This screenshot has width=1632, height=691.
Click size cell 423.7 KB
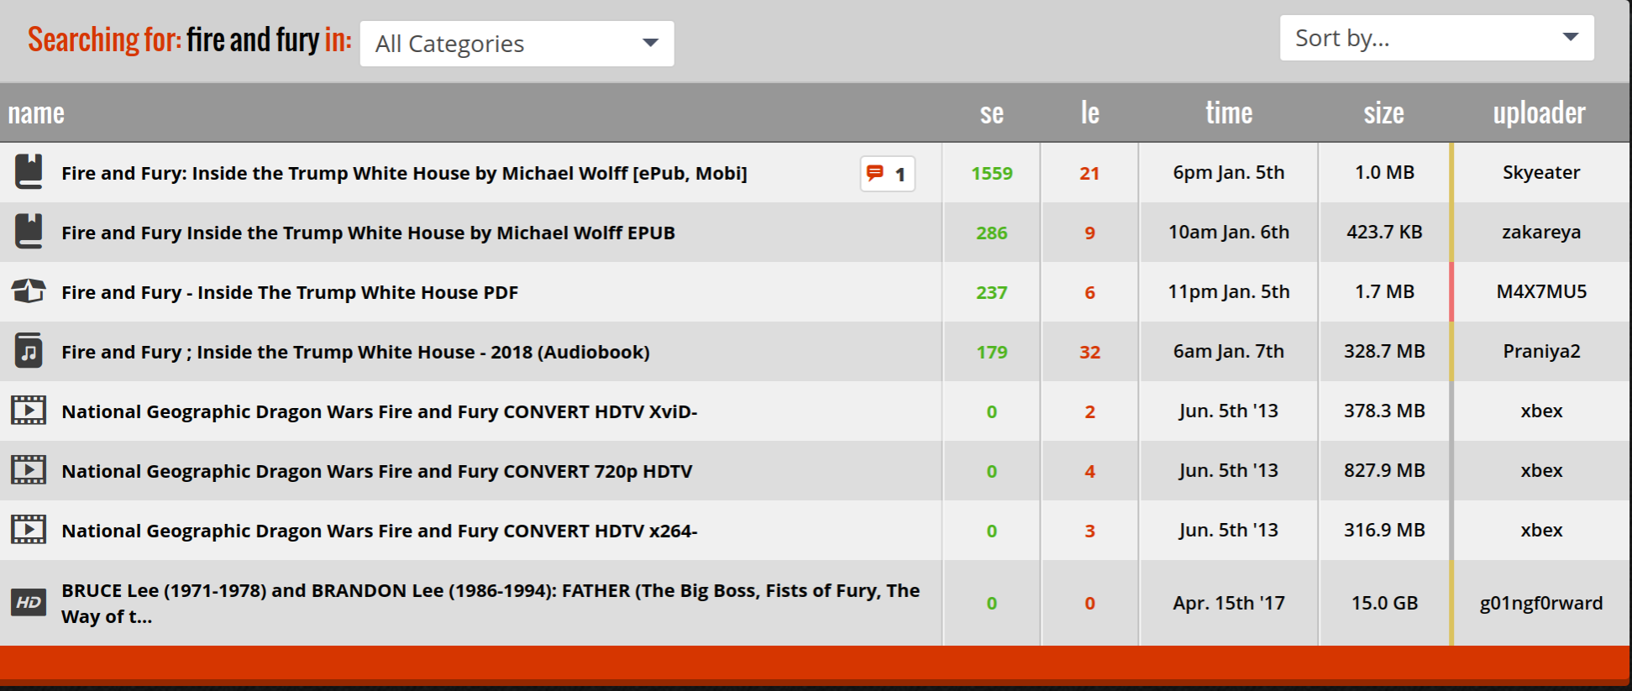[1384, 232]
